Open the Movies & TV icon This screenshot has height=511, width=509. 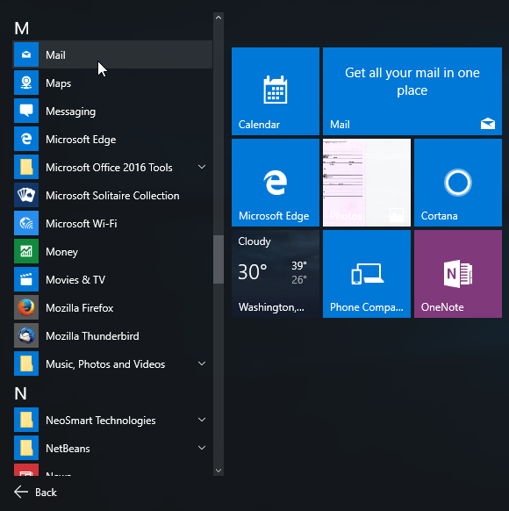[x=26, y=279]
